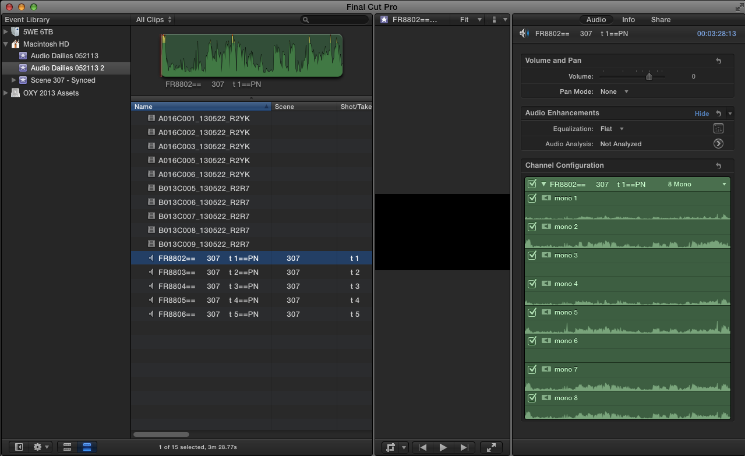Disable the mono 1 channel
745x456 pixels.
pos(532,198)
